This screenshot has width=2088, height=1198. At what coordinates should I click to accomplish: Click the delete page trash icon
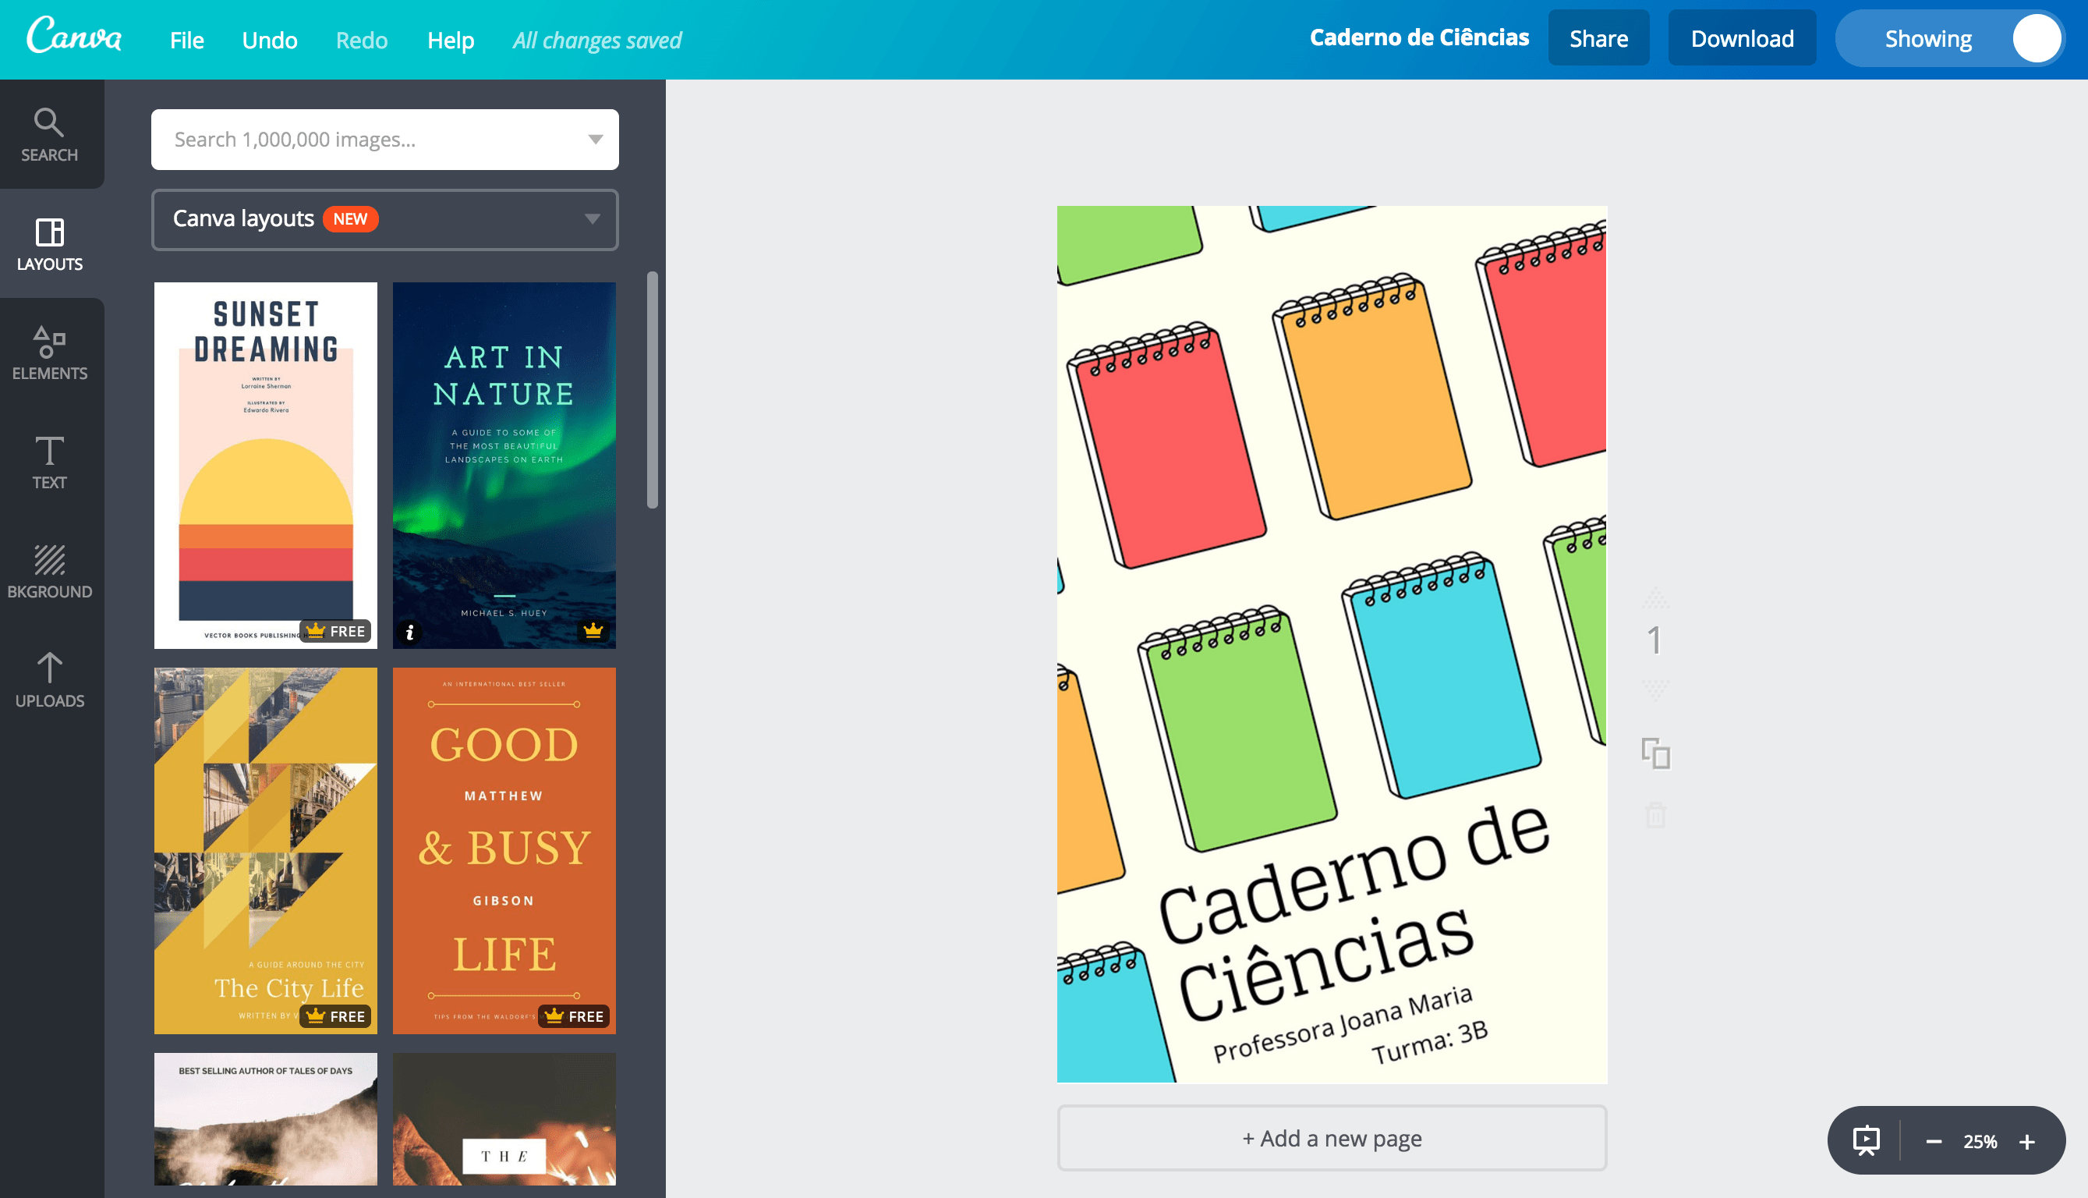click(x=1655, y=814)
